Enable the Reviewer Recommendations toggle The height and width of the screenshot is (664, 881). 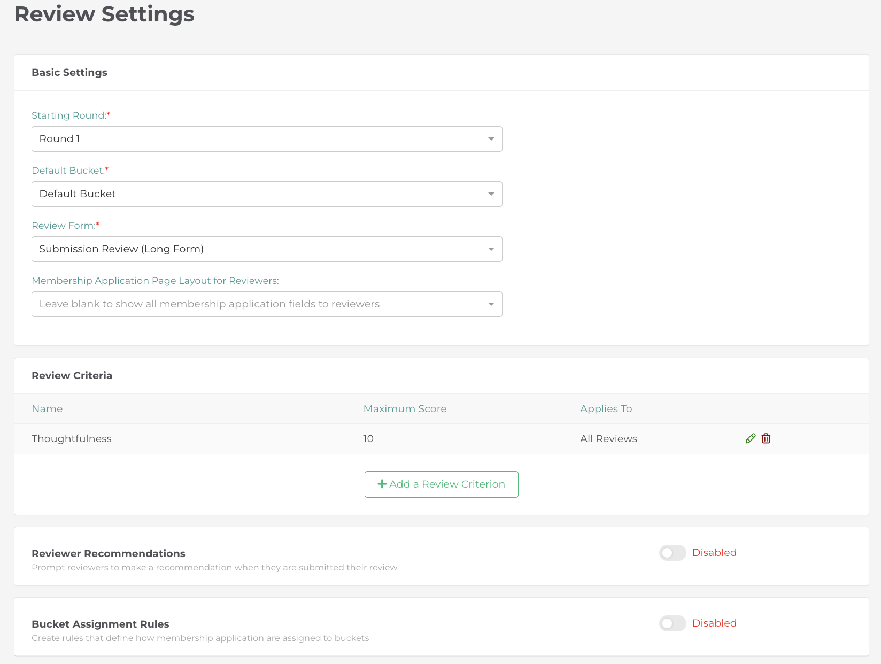tap(672, 553)
